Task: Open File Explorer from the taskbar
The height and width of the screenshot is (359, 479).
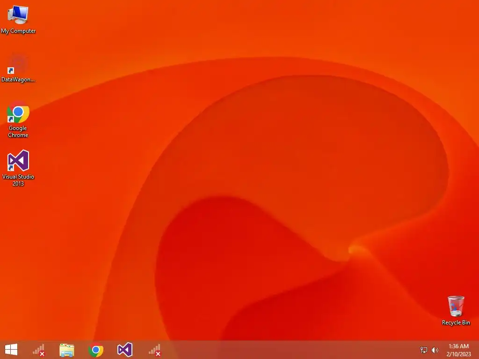Action: click(x=67, y=350)
